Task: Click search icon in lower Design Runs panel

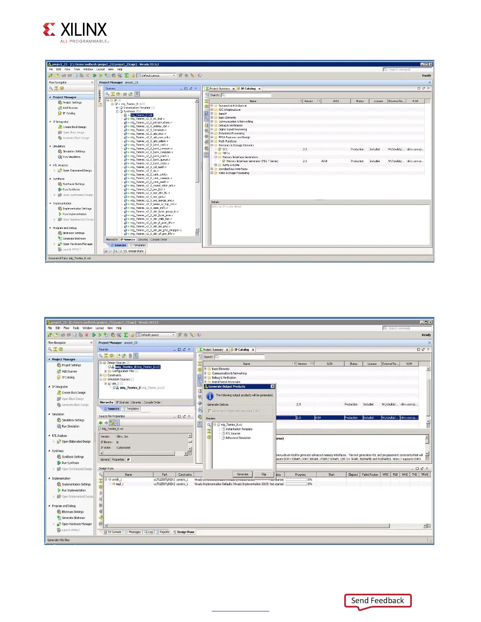Action: 101,475
